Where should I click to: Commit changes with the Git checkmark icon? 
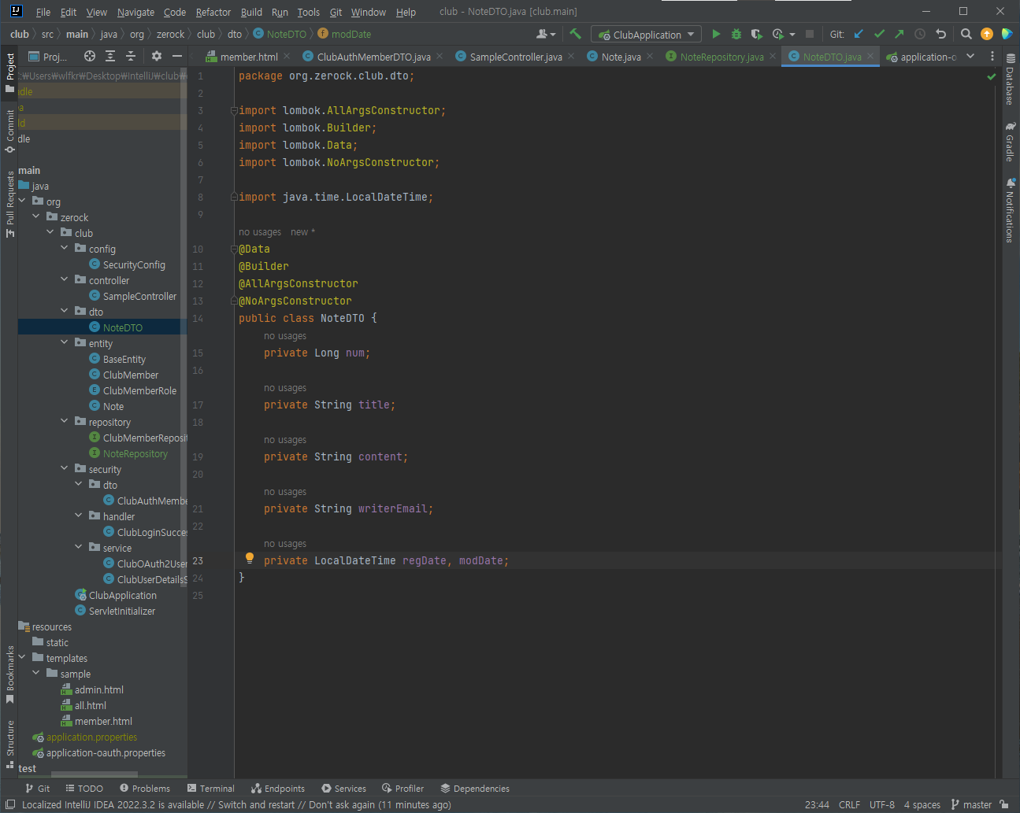click(x=879, y=34)
